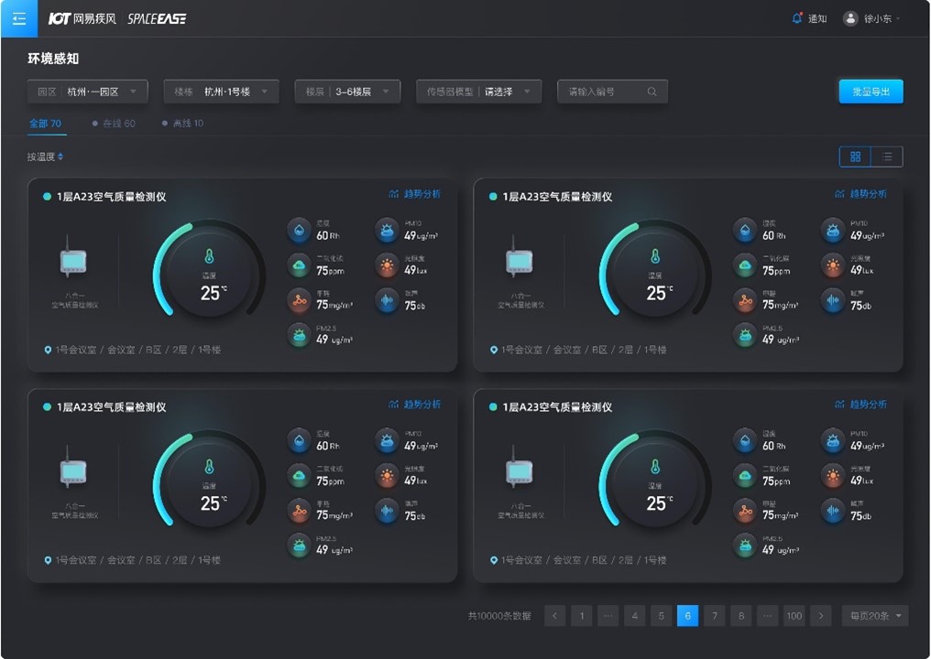Switch to grid card view
This screenshot has height=659, width=931.
tap(855, 157)
